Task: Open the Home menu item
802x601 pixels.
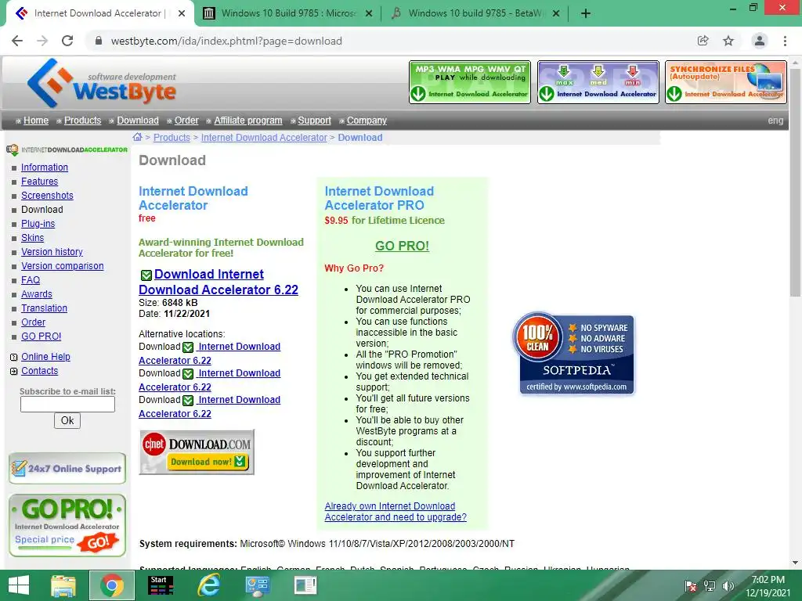Action: point(36,121)
